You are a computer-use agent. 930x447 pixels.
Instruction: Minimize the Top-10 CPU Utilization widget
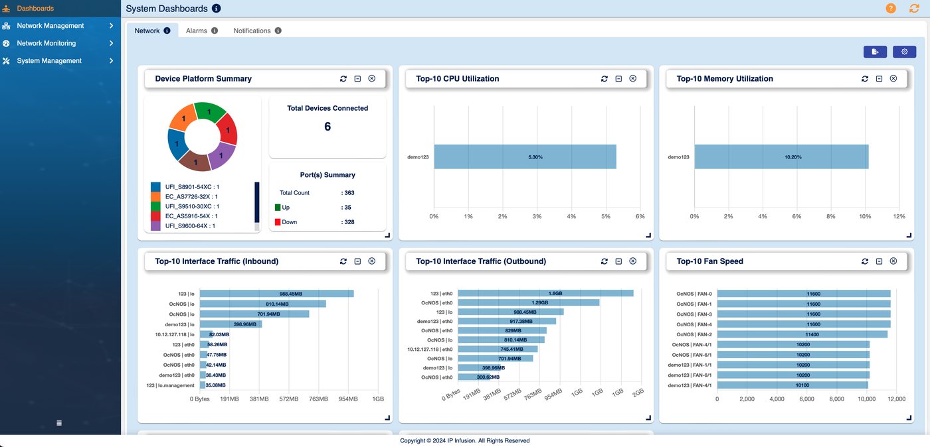[x=618, y=78]
